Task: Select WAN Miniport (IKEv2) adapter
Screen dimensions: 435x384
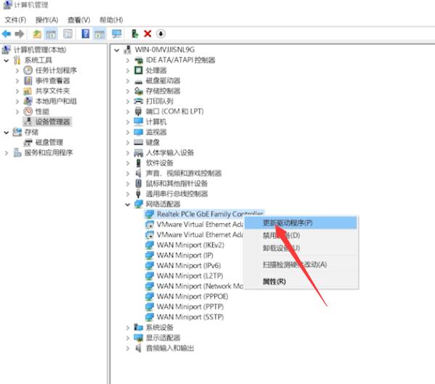Action: pyautogui.click(x=190, y=245)
